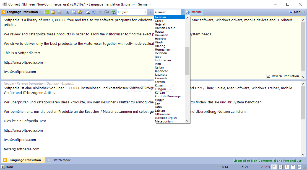This screenshot has height=170, width=307.
Task: Click the 'Licensed to Non-Commercial and Personal use' text
Action: pos(267,161)
